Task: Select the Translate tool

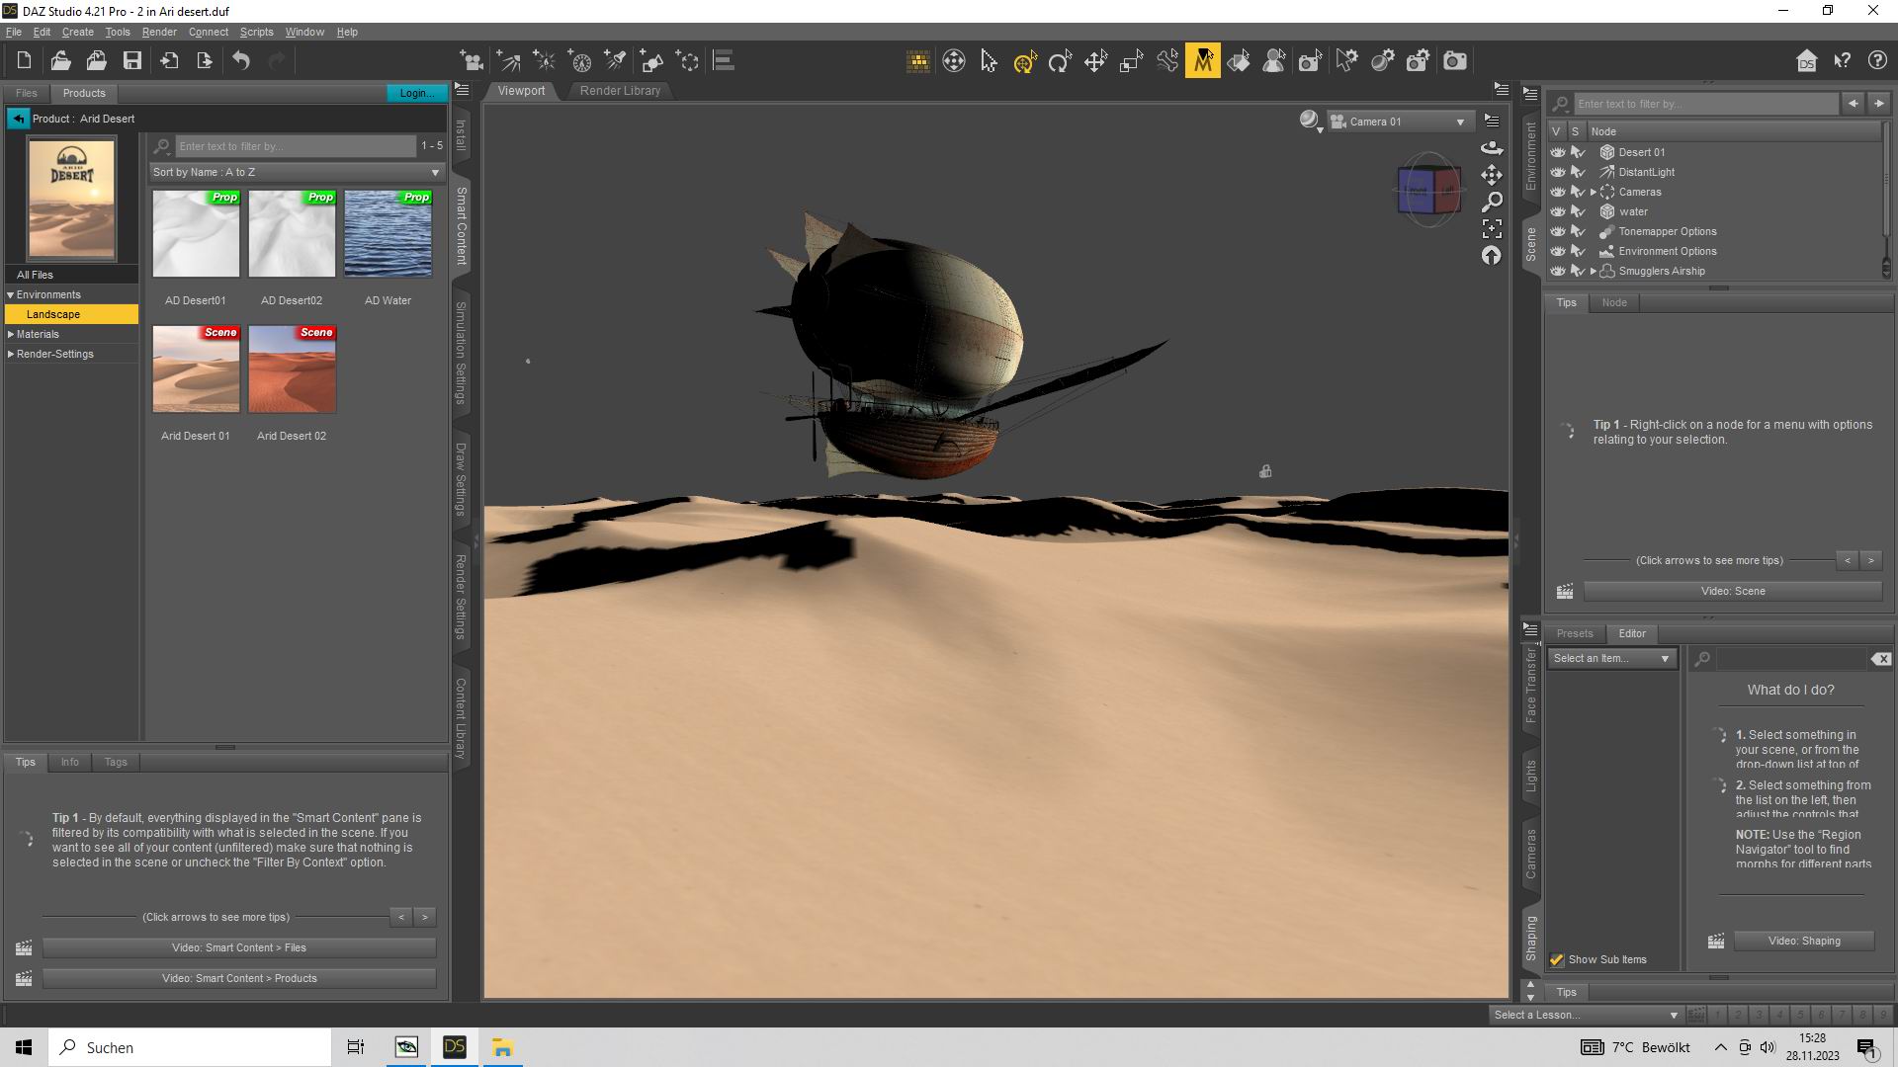Action: coord(1095,61)
